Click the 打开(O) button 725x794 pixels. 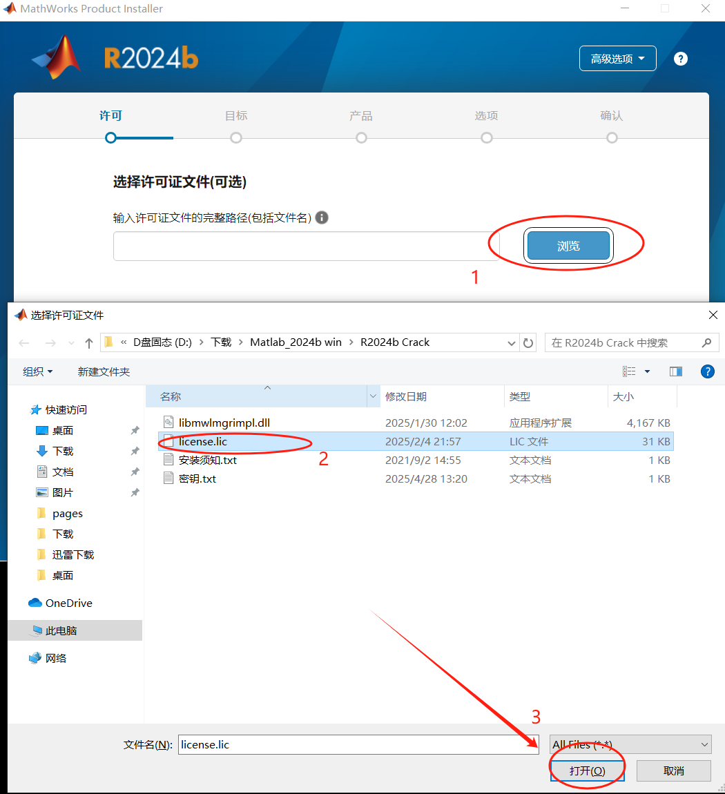(588, 771)
